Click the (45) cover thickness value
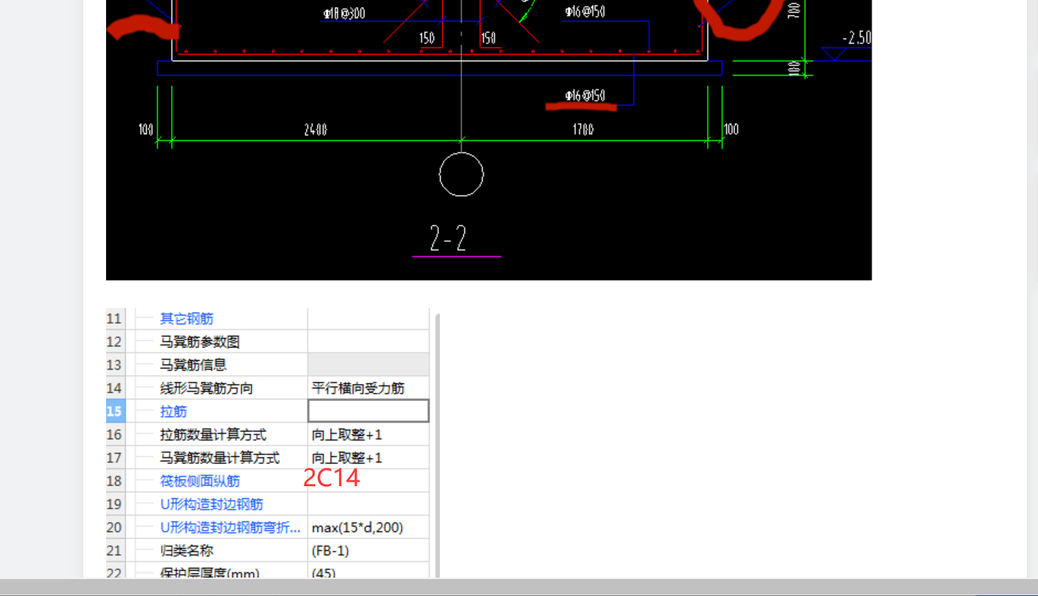Screen dimensions: 1038x596 [324, 572]
